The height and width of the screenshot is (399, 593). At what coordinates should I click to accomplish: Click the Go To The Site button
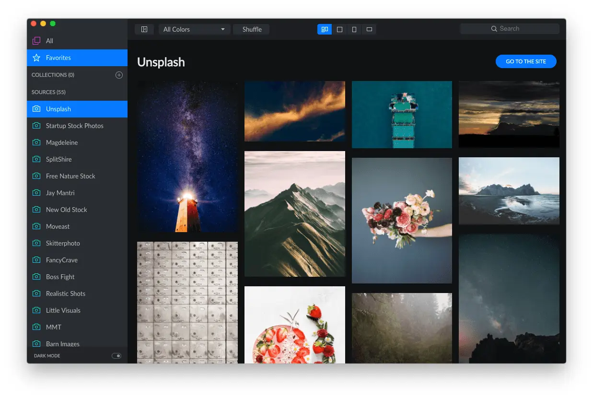(x=526, y=61)
